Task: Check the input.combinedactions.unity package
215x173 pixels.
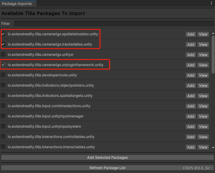Action: tap(3, 106)
